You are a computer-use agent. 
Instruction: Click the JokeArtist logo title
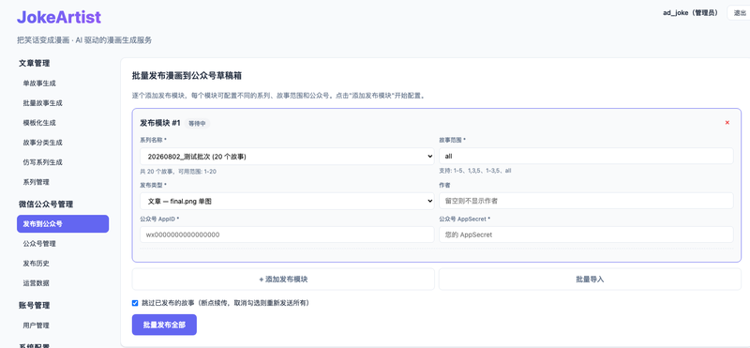[59, 17]
